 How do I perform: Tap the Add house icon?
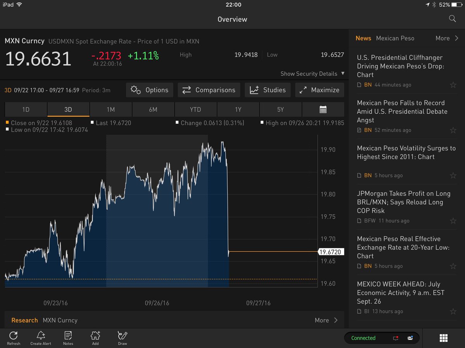(95, 338)
